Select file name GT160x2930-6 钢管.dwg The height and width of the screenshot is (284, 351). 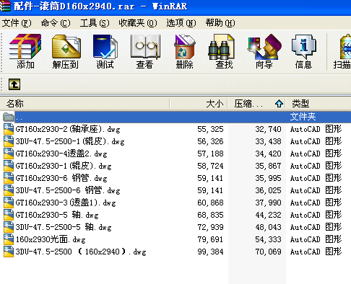(61, 178)
